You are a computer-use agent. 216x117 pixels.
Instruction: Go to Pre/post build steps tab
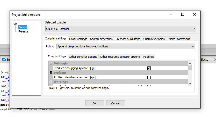tap(128, 39)
